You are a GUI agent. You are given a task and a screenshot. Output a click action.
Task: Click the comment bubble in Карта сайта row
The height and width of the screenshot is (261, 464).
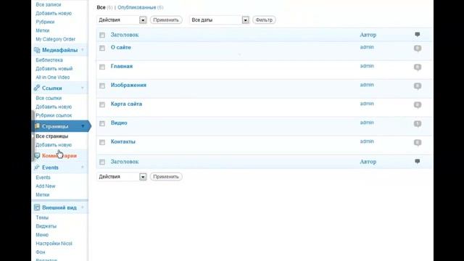(x=418, y=104)
